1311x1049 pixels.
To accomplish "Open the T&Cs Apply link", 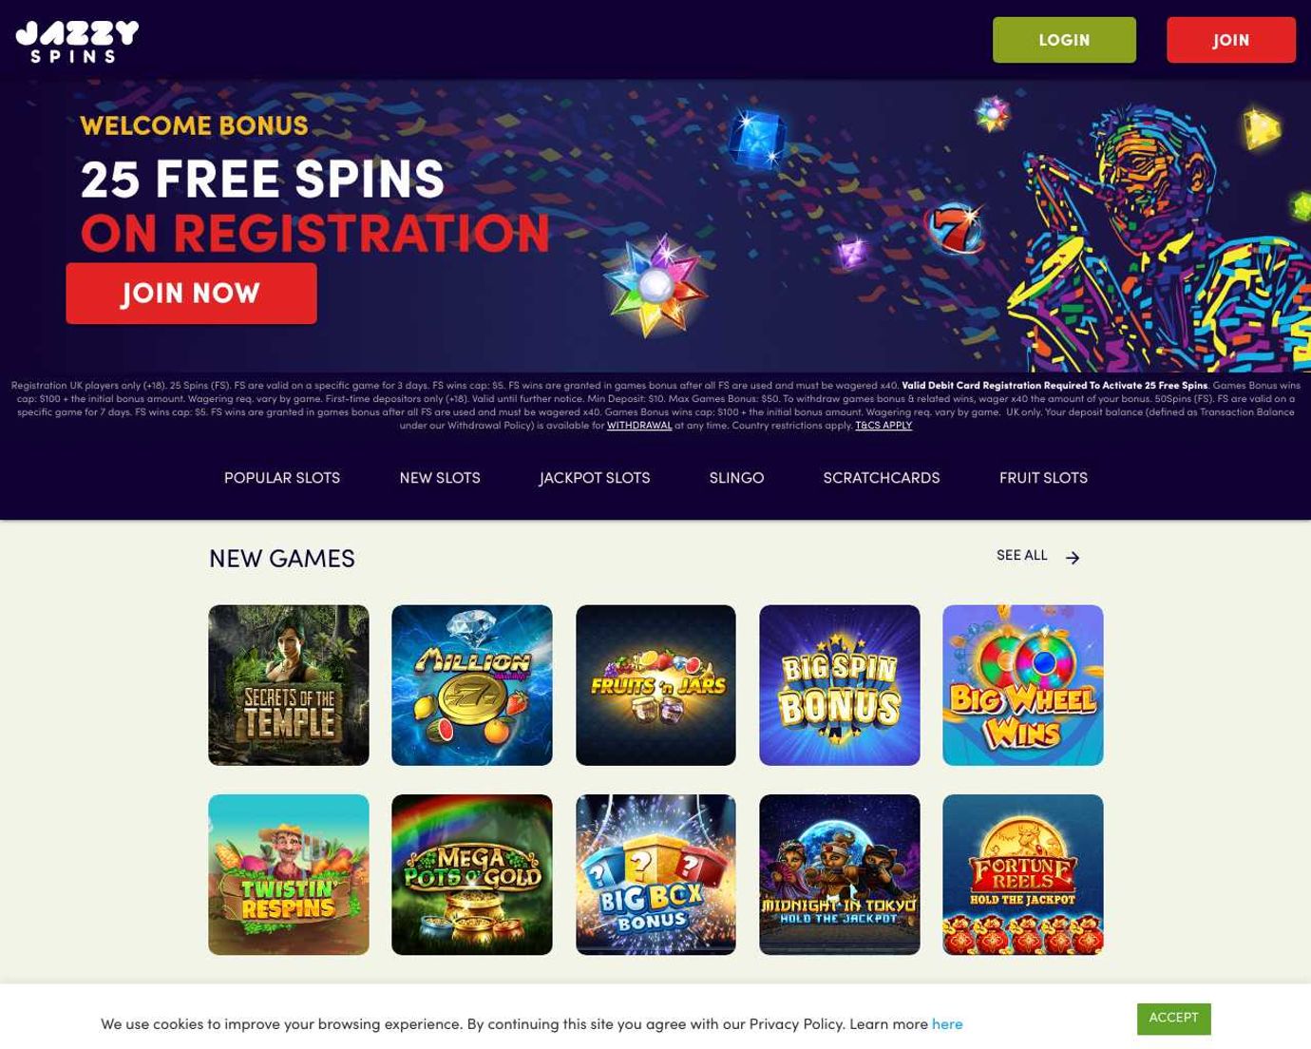I will pyautogui.click(x=883, y=426).
